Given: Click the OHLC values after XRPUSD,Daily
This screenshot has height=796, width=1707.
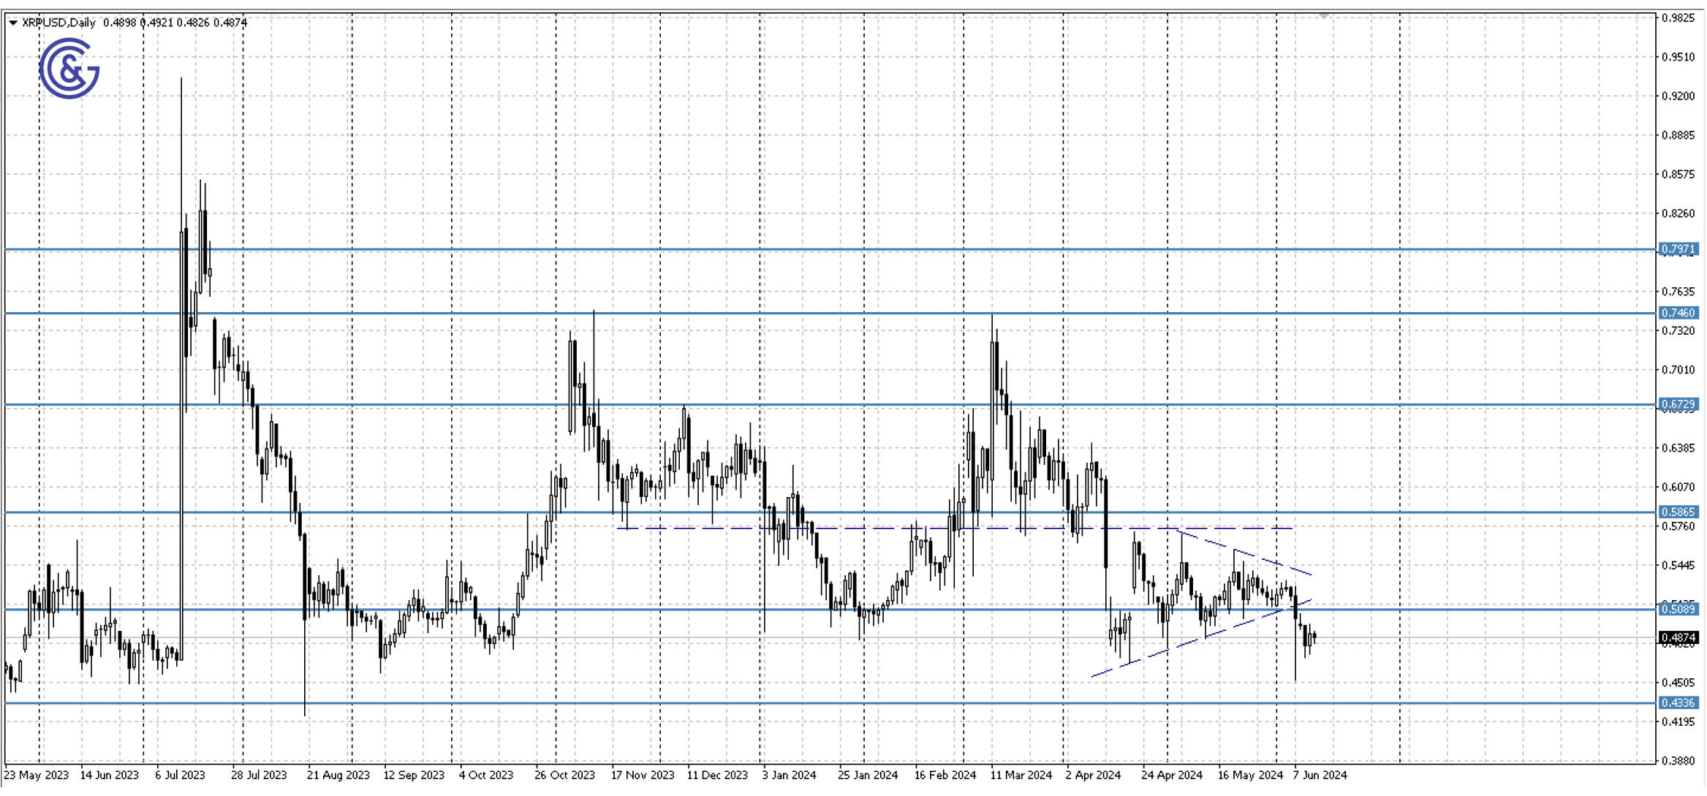Looking at the screenshot, I should pyautogui.click(x=175, y=23).
